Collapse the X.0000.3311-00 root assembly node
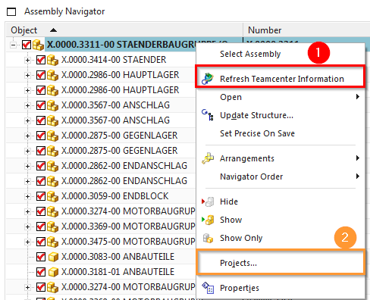 pos(13,45)
